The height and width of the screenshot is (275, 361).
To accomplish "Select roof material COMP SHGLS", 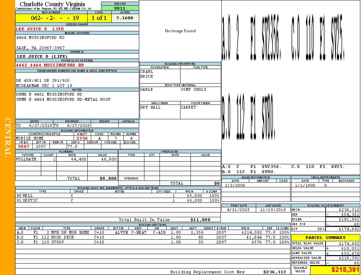I will (x=194, y=89).
